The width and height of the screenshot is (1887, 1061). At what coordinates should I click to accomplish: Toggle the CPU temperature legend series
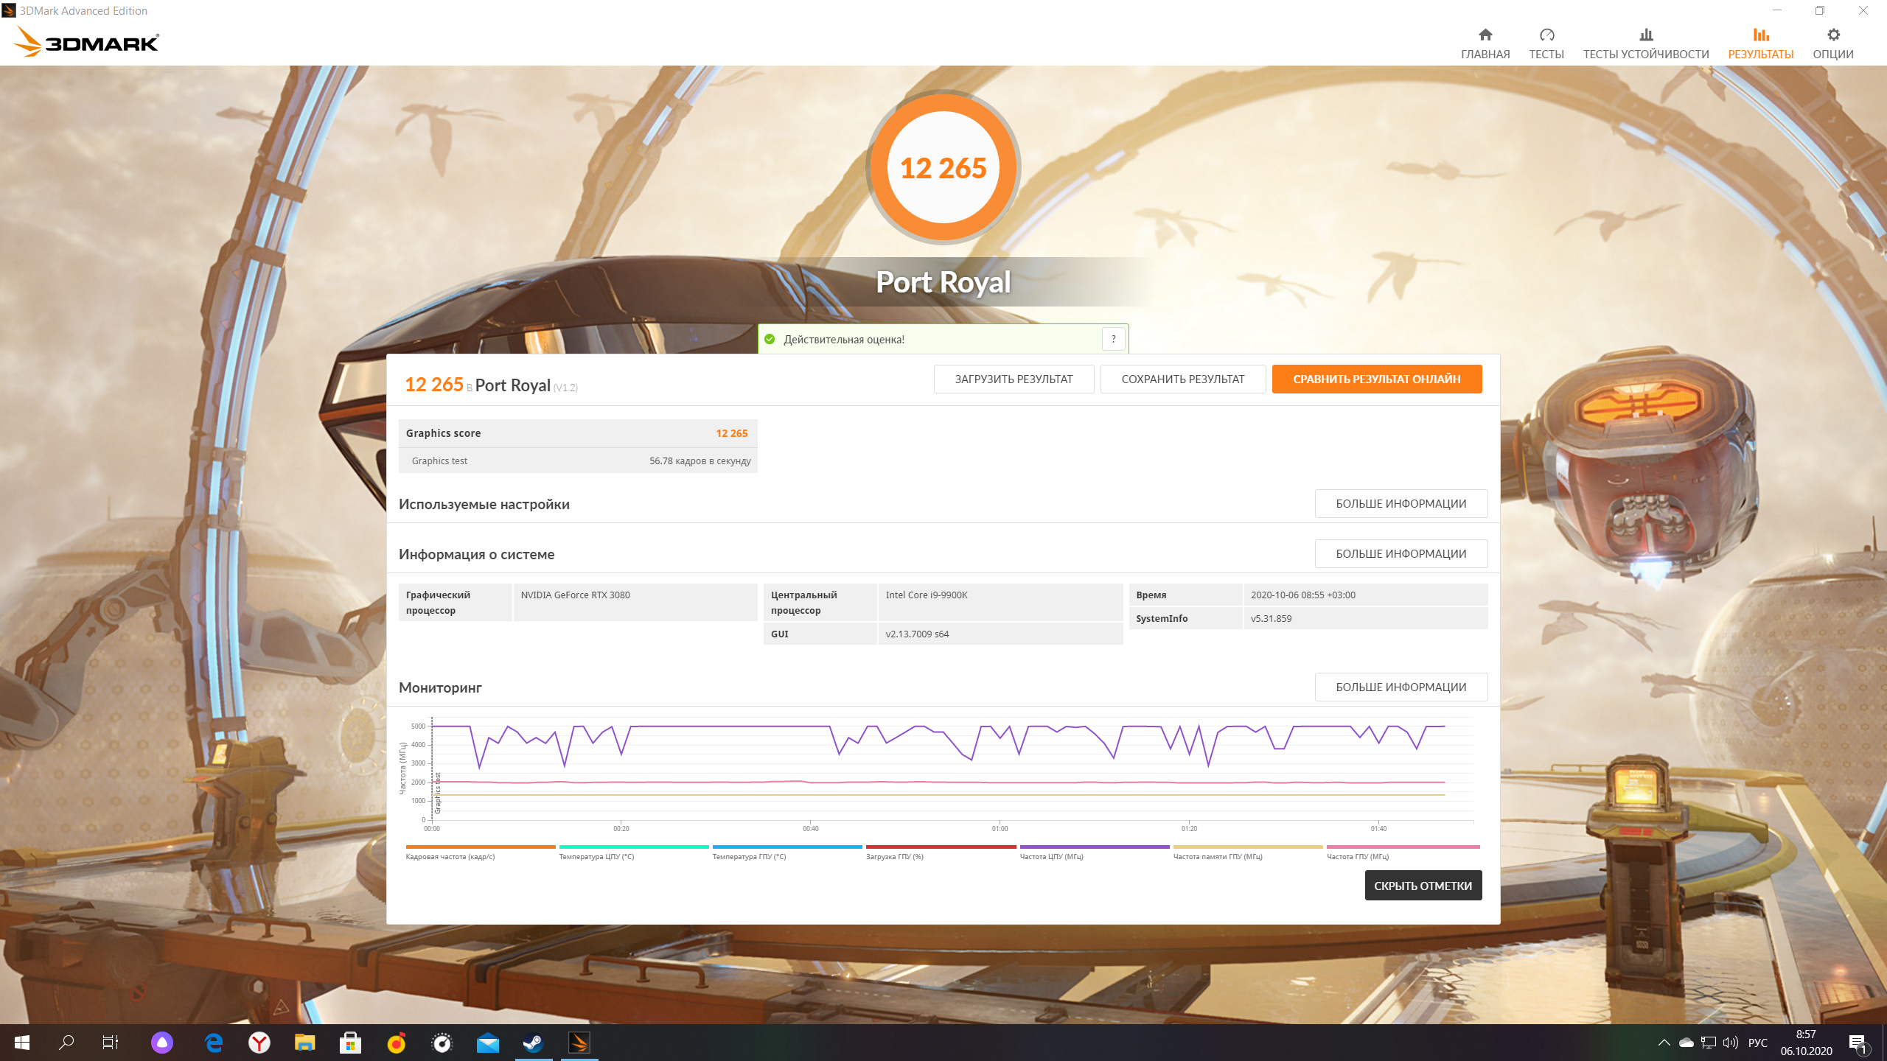click(596, 856)
